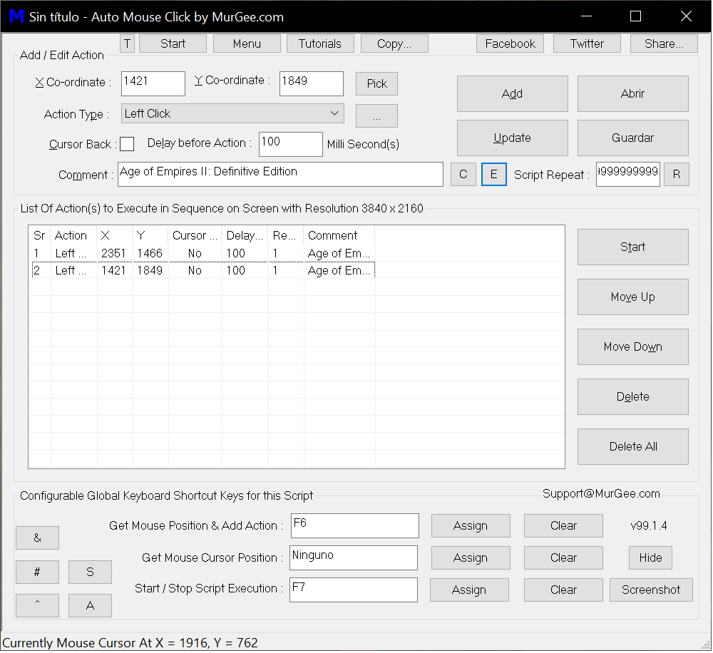Click the ellipsis button next to Action Type
Screen dimensions: 713x653
376,116
